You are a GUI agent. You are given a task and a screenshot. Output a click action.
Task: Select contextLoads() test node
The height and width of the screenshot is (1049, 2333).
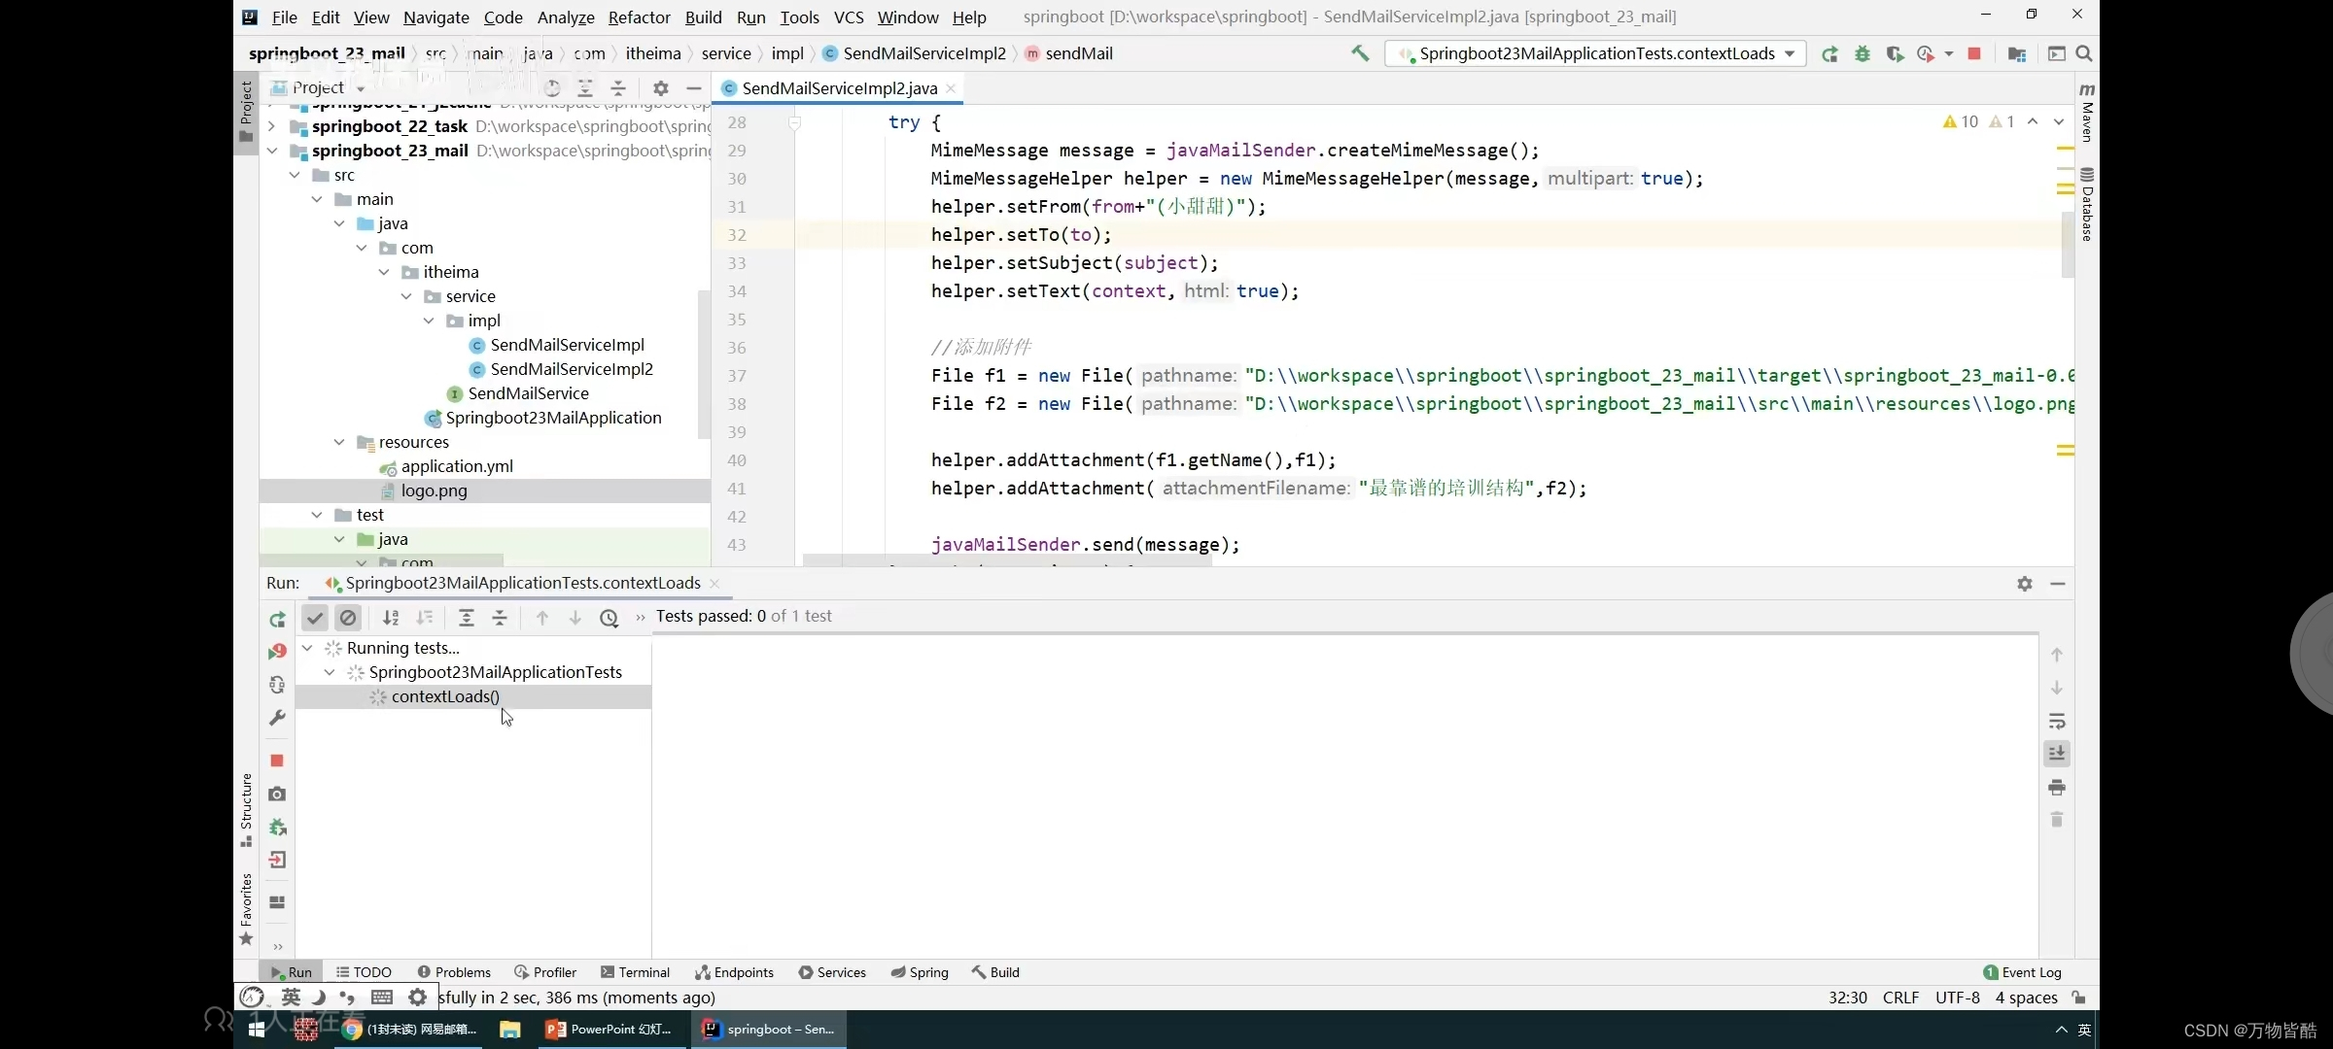tap(445, 696)
